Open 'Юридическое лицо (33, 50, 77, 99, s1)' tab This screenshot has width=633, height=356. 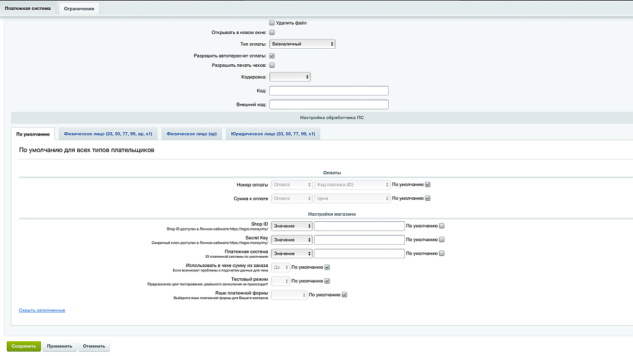coord(273,133)
